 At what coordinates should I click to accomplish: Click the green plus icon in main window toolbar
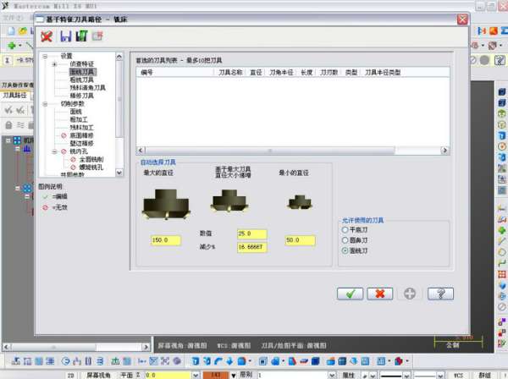click(12, 46)
